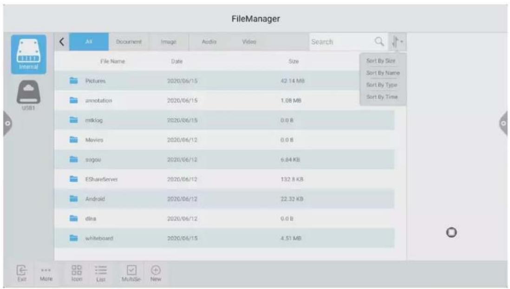Image resolution: width=510 pixels, height=289 pixels.
Task: Switch to List view
Action: [x=101, y=273]
